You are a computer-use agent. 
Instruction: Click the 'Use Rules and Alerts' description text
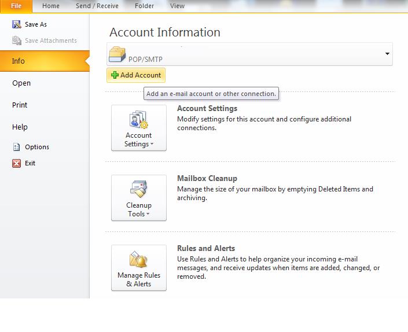(278, 268)
